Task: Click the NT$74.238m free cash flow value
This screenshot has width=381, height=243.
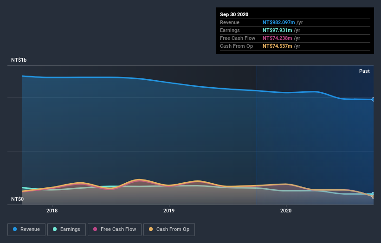Action: pos(277,38)
